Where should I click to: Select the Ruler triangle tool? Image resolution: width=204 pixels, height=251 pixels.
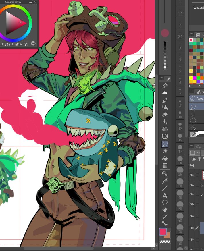coord(165,217)
